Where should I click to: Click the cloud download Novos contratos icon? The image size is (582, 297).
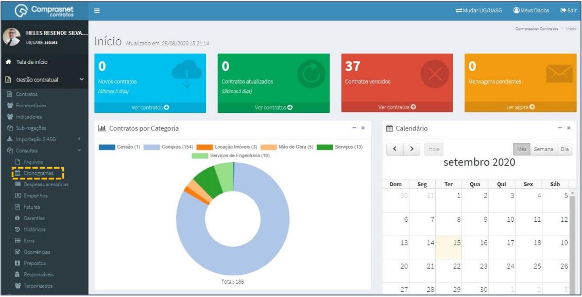click(186, 74)
